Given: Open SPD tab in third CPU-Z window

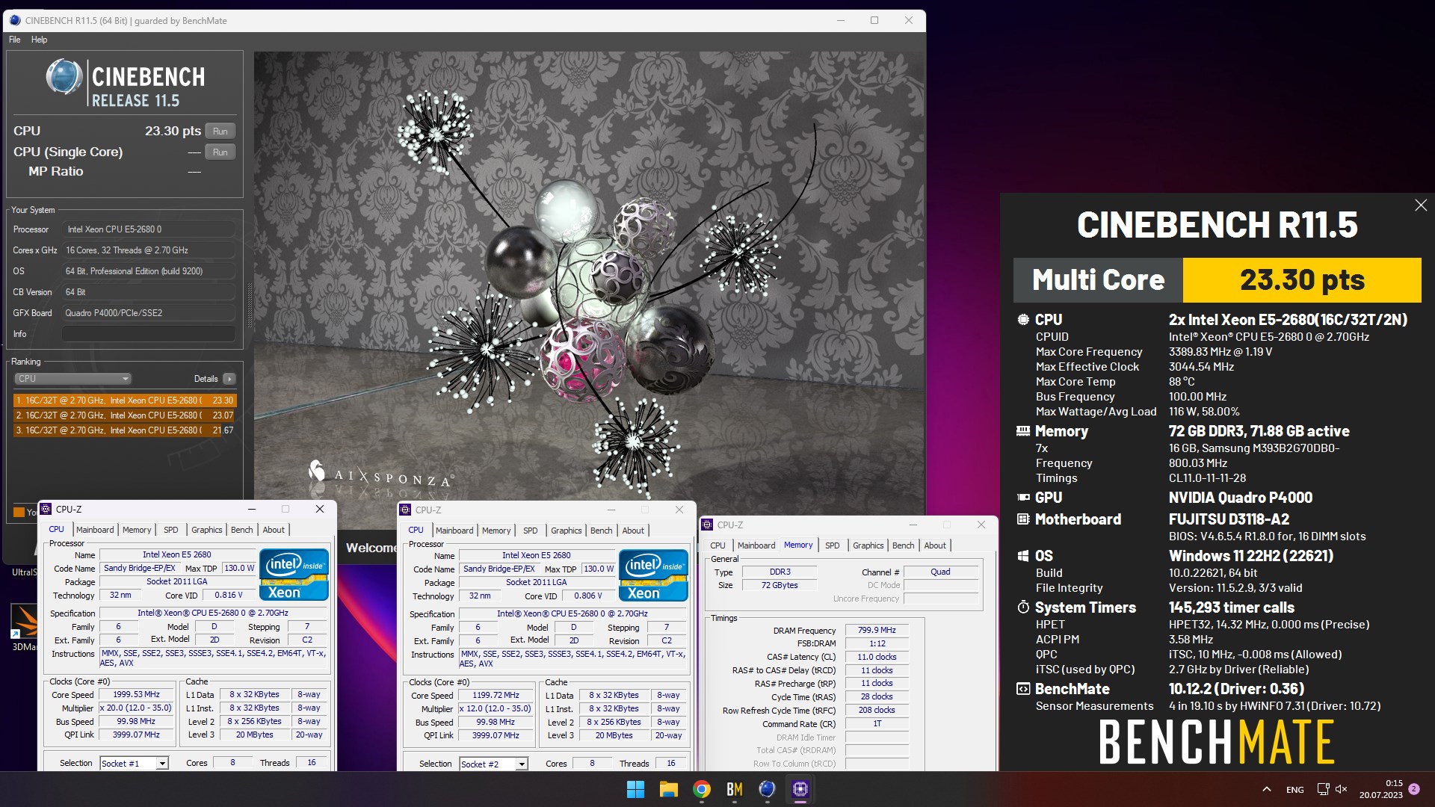Looking at the screenshot, I should [833, 545].
